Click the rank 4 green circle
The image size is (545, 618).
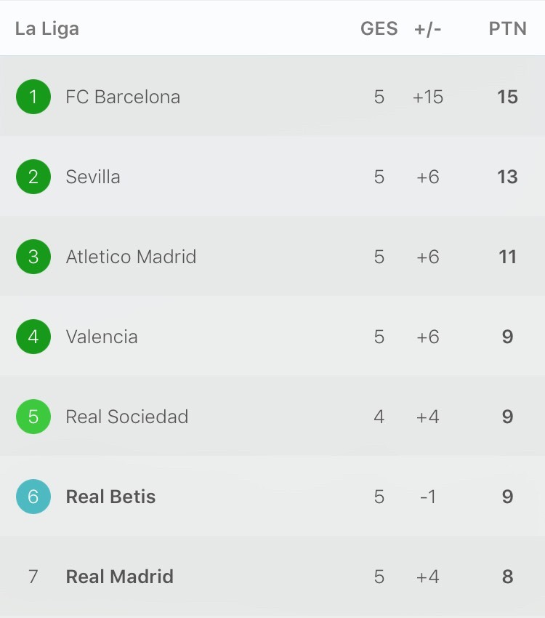(x=33, y=337)
